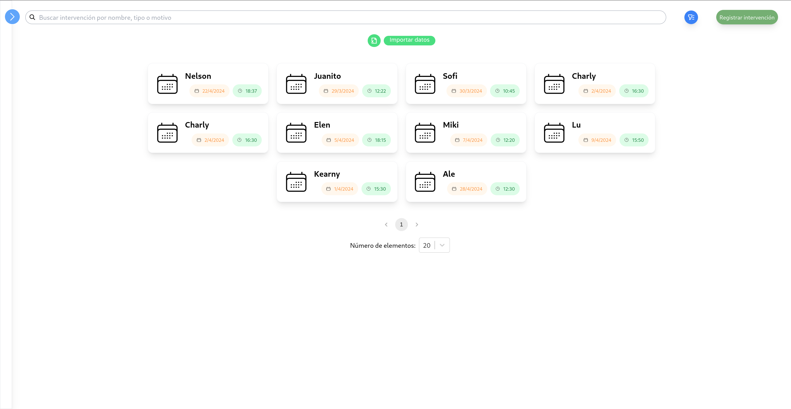Screen dimensions: 791x409
Task: Click Miki's 12:20 time badge
Action: [505, 140]
